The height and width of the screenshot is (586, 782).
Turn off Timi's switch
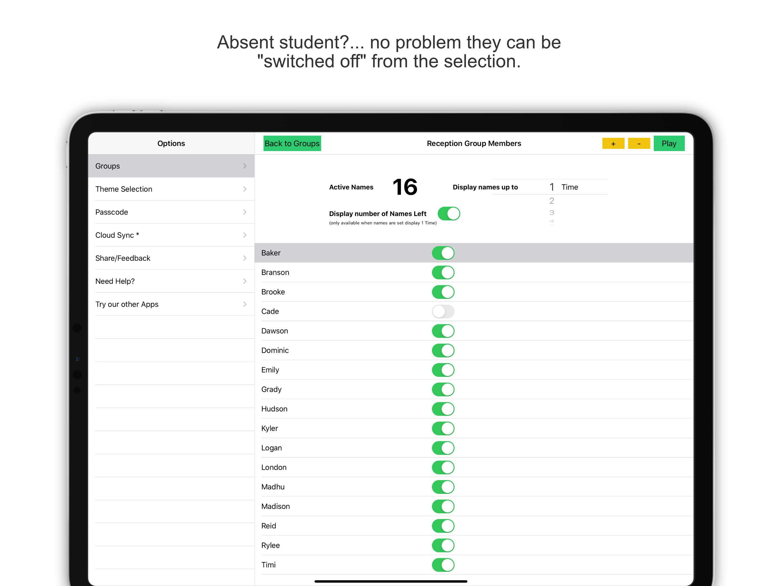tap(443, 565)
